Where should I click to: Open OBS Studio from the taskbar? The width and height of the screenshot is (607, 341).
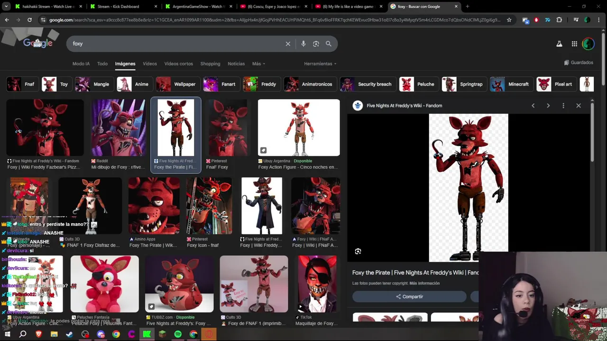(x=85, y=334)
